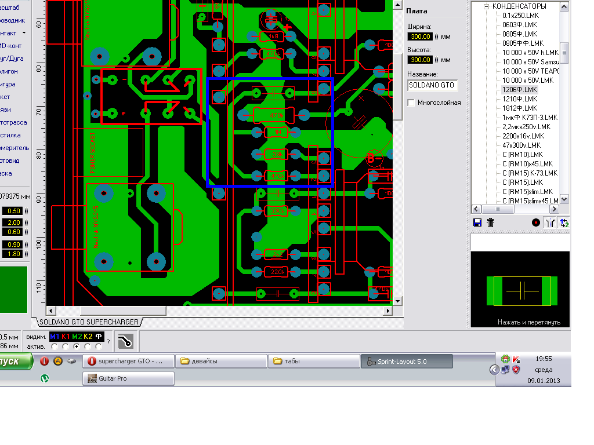The width and height of the screenshot is (594, 445).
Task: Open табы folder from taskbar
Action: click(x=314, y=361)
